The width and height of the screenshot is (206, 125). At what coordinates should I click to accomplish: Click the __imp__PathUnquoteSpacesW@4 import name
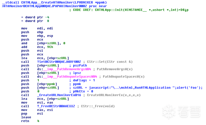[70, 77]
